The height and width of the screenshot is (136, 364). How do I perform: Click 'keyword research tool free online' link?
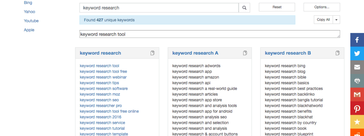click(x=109, y=111)
